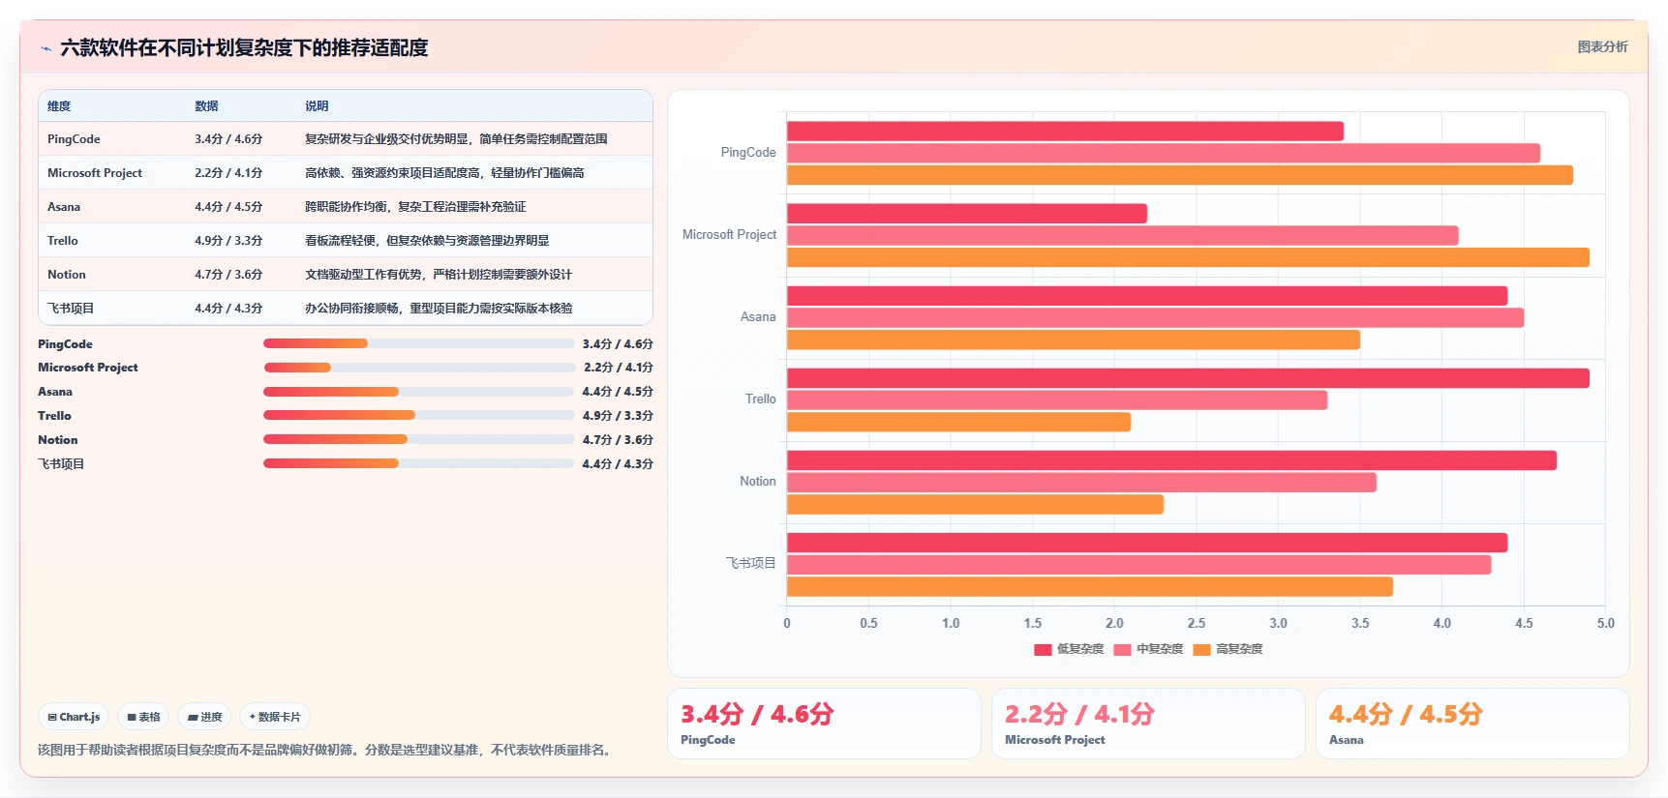Select the Asana table row description
The width and height of the screenshot is (1668, 798).
point(415,207)
